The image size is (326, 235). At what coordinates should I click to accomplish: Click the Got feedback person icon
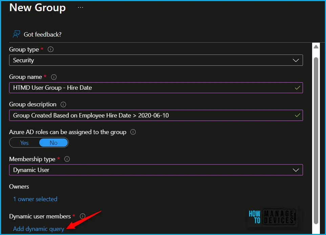pyautogui.click(x=16, y=34)
